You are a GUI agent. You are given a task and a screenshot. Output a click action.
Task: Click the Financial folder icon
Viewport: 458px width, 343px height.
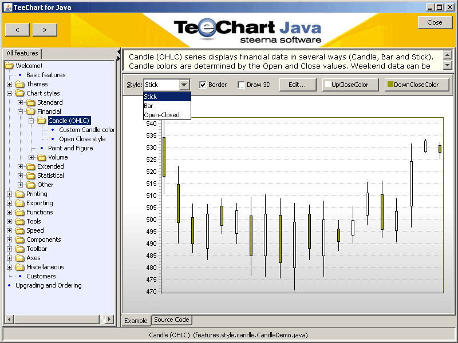31,111
